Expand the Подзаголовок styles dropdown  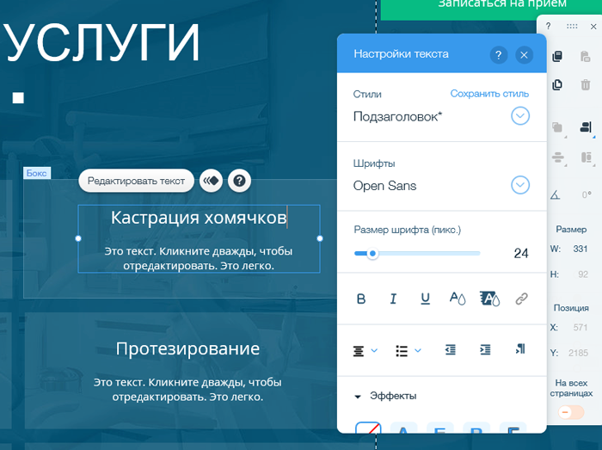[520, 116]
